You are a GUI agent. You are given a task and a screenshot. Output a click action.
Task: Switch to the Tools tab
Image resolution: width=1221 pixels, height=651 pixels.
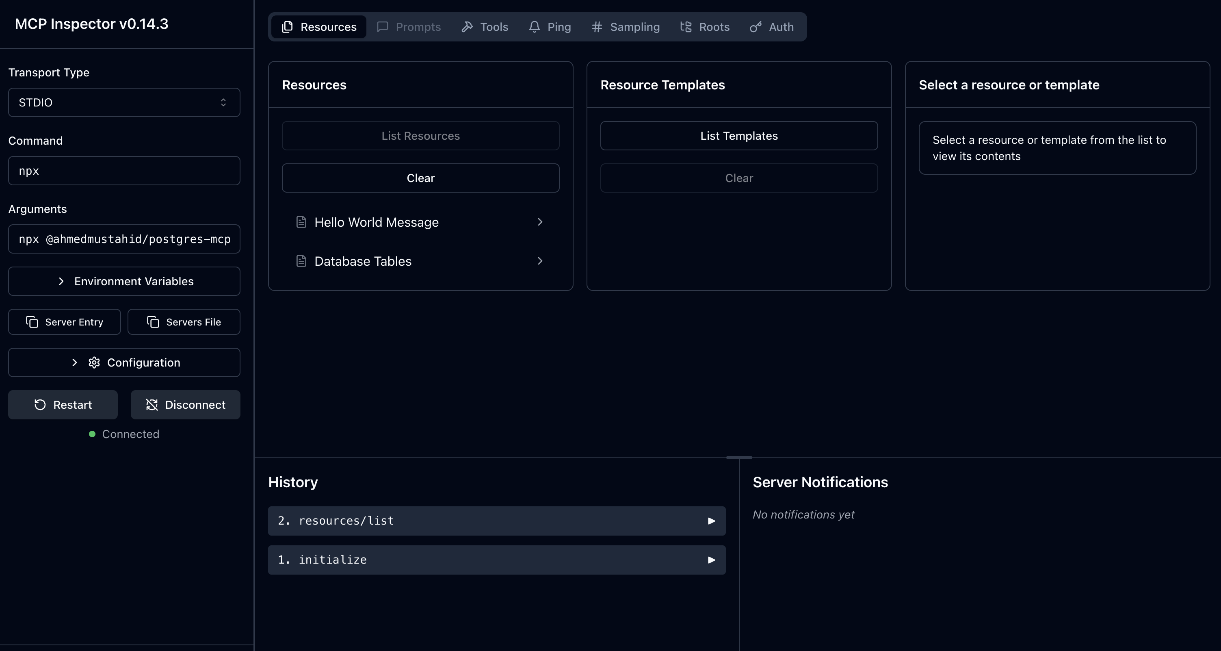click(485, 27)
